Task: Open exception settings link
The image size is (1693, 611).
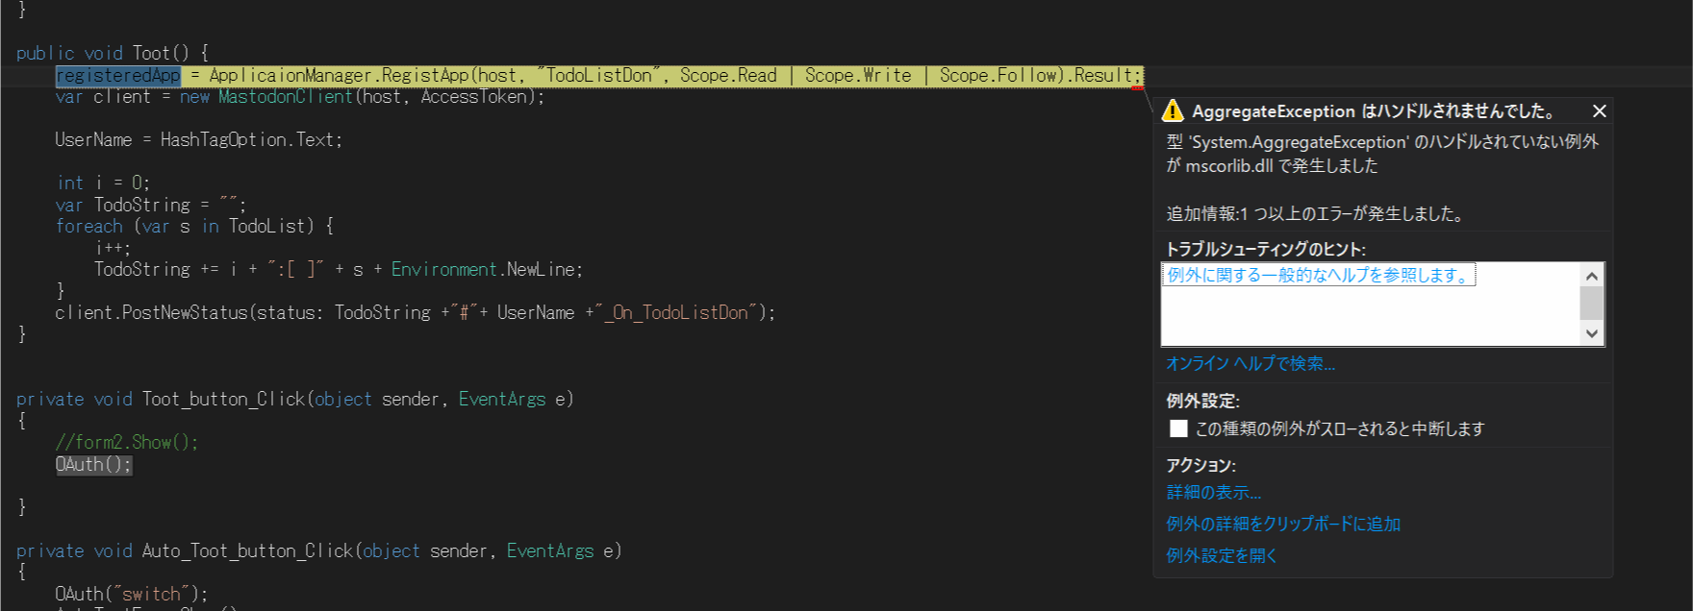Action: [1222, 556]
